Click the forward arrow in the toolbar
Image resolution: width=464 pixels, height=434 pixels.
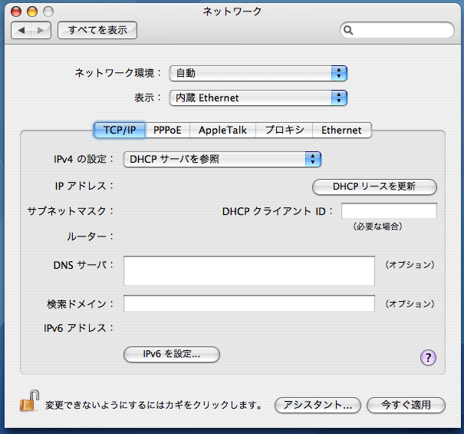[x=41, y=31]
